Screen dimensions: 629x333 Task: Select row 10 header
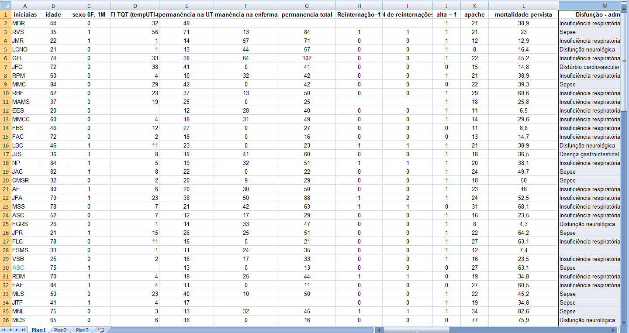(5, 93)
